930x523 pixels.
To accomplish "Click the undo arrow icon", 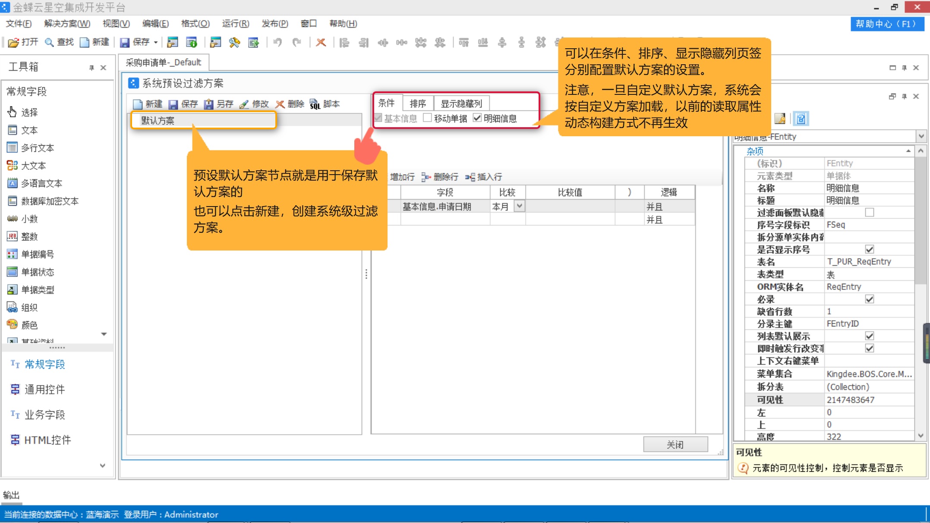I will tap(277, 42).
